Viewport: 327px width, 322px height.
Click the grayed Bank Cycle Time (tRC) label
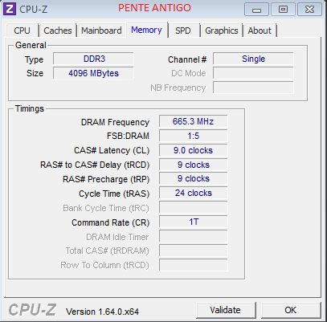pyautogui.click(x=106, y=208)
